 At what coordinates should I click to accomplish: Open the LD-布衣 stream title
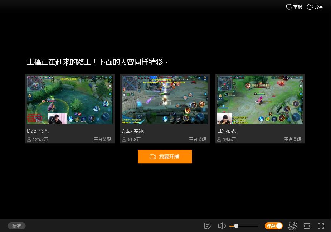click(227, 131)
